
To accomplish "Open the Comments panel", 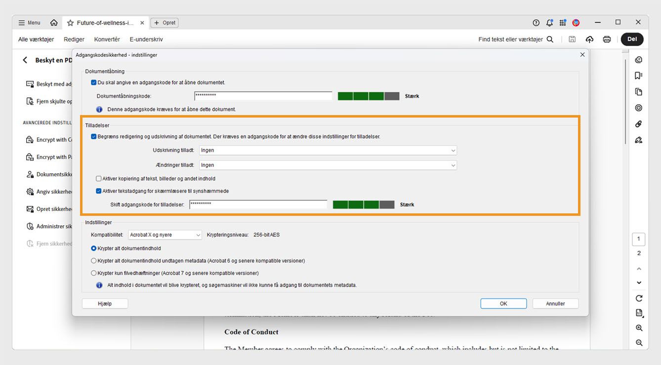I will (x=638, y=59).
